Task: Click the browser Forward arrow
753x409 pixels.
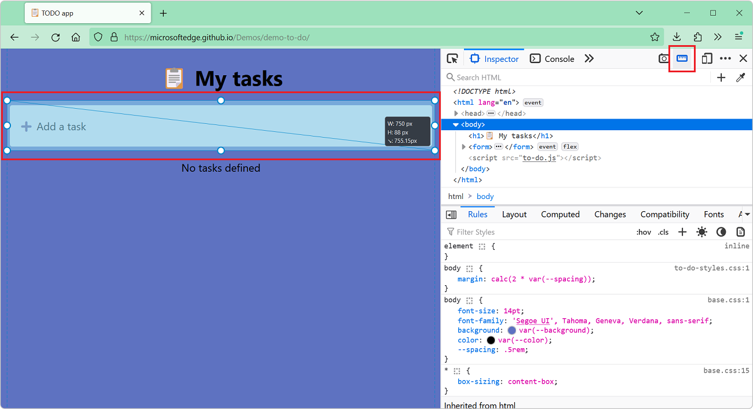Action: pos(35,37)
